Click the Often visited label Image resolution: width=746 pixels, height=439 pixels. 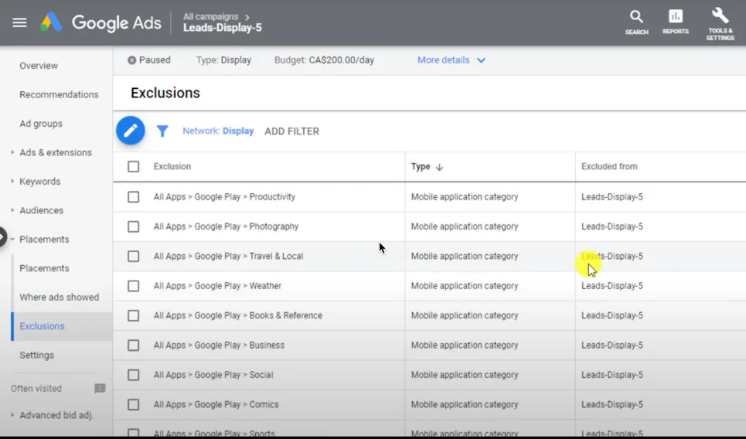[x=36, y=389]
